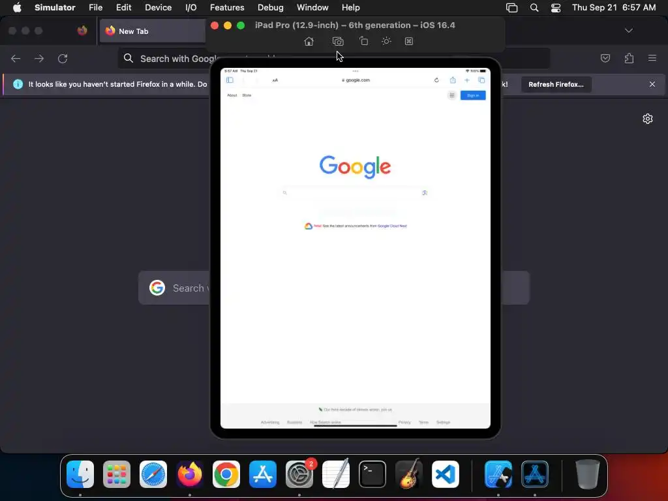This screenshot has width=668, height=501.
Task: Open the Privacy footer link
Action: [404, 422]
